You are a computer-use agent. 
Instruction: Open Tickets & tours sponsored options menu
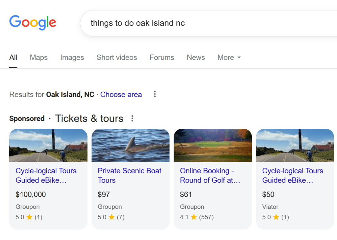pos(132,119)
